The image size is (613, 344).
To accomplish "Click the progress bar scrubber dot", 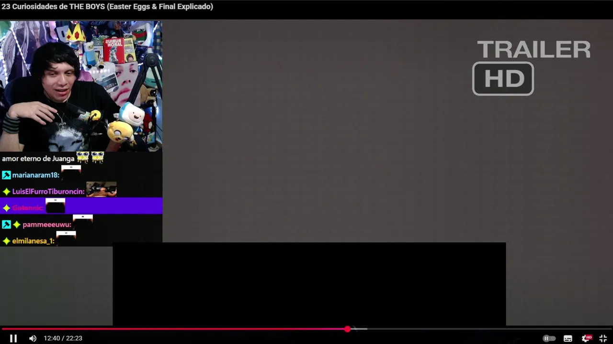I will click(347, 329).
